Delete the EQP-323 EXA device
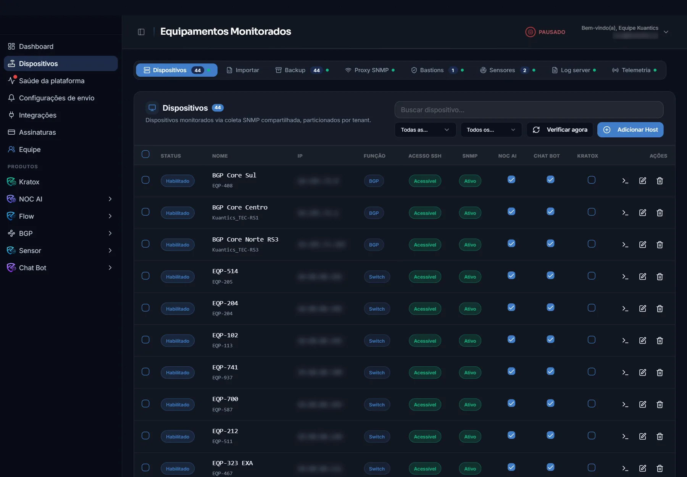 point(660,468)
